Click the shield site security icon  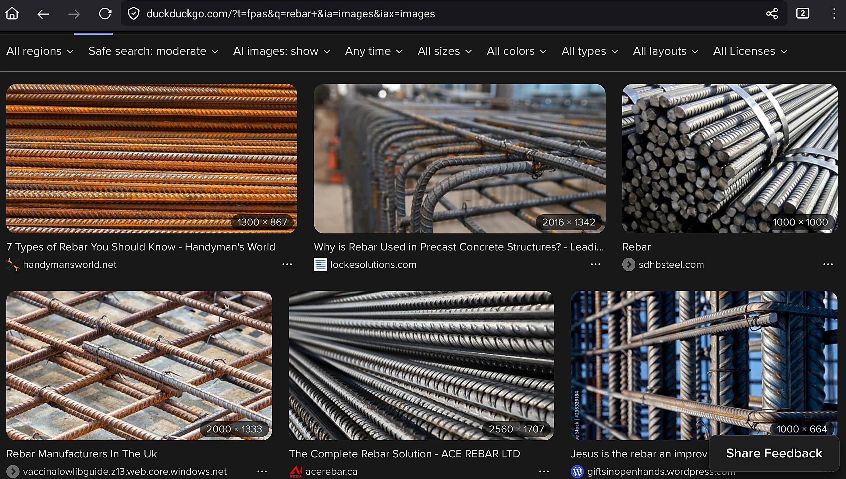133,13
